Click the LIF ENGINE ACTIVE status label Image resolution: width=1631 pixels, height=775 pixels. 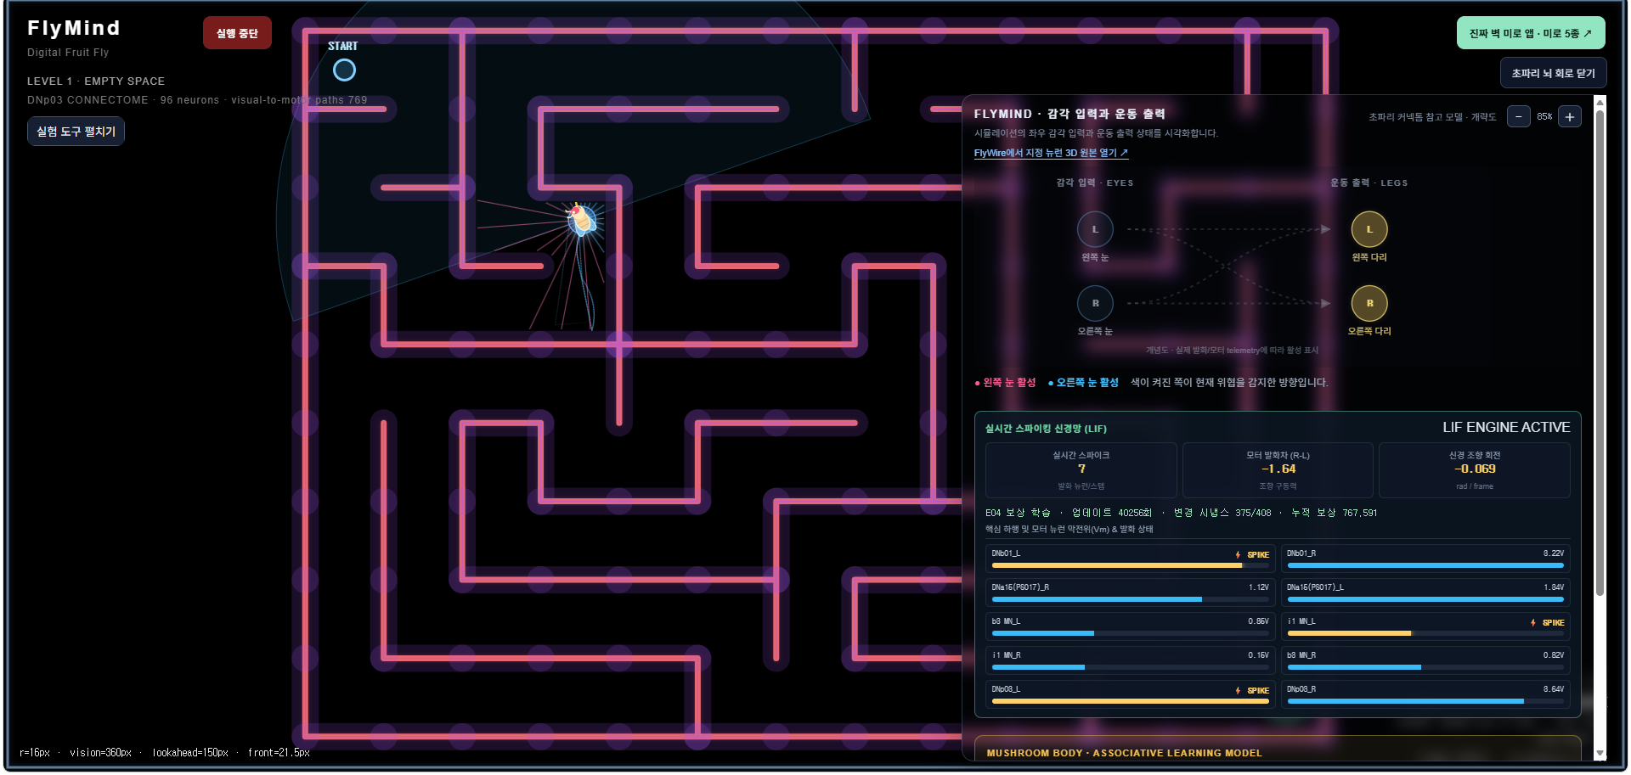1506,427
